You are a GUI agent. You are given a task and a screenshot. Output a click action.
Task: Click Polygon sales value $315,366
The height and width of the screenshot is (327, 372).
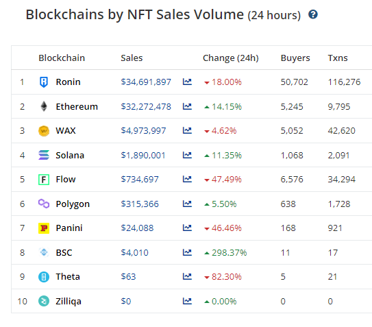(x=140, y=204)
